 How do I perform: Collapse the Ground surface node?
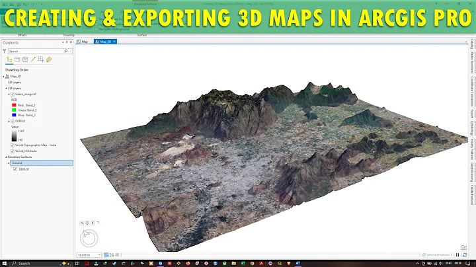[9, 163]
